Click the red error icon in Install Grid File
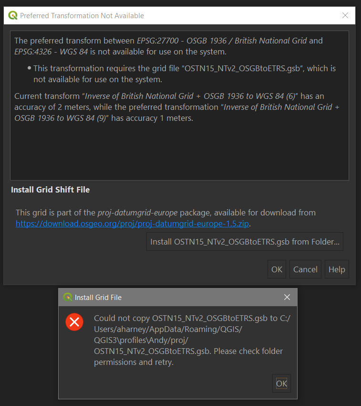361x406 pixels. (x=74, y=322)
